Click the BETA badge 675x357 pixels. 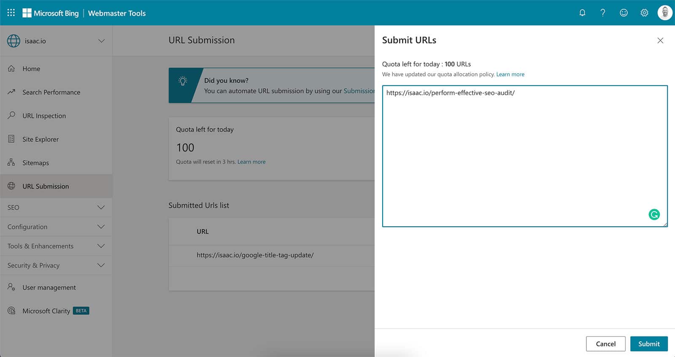[81, 311]
